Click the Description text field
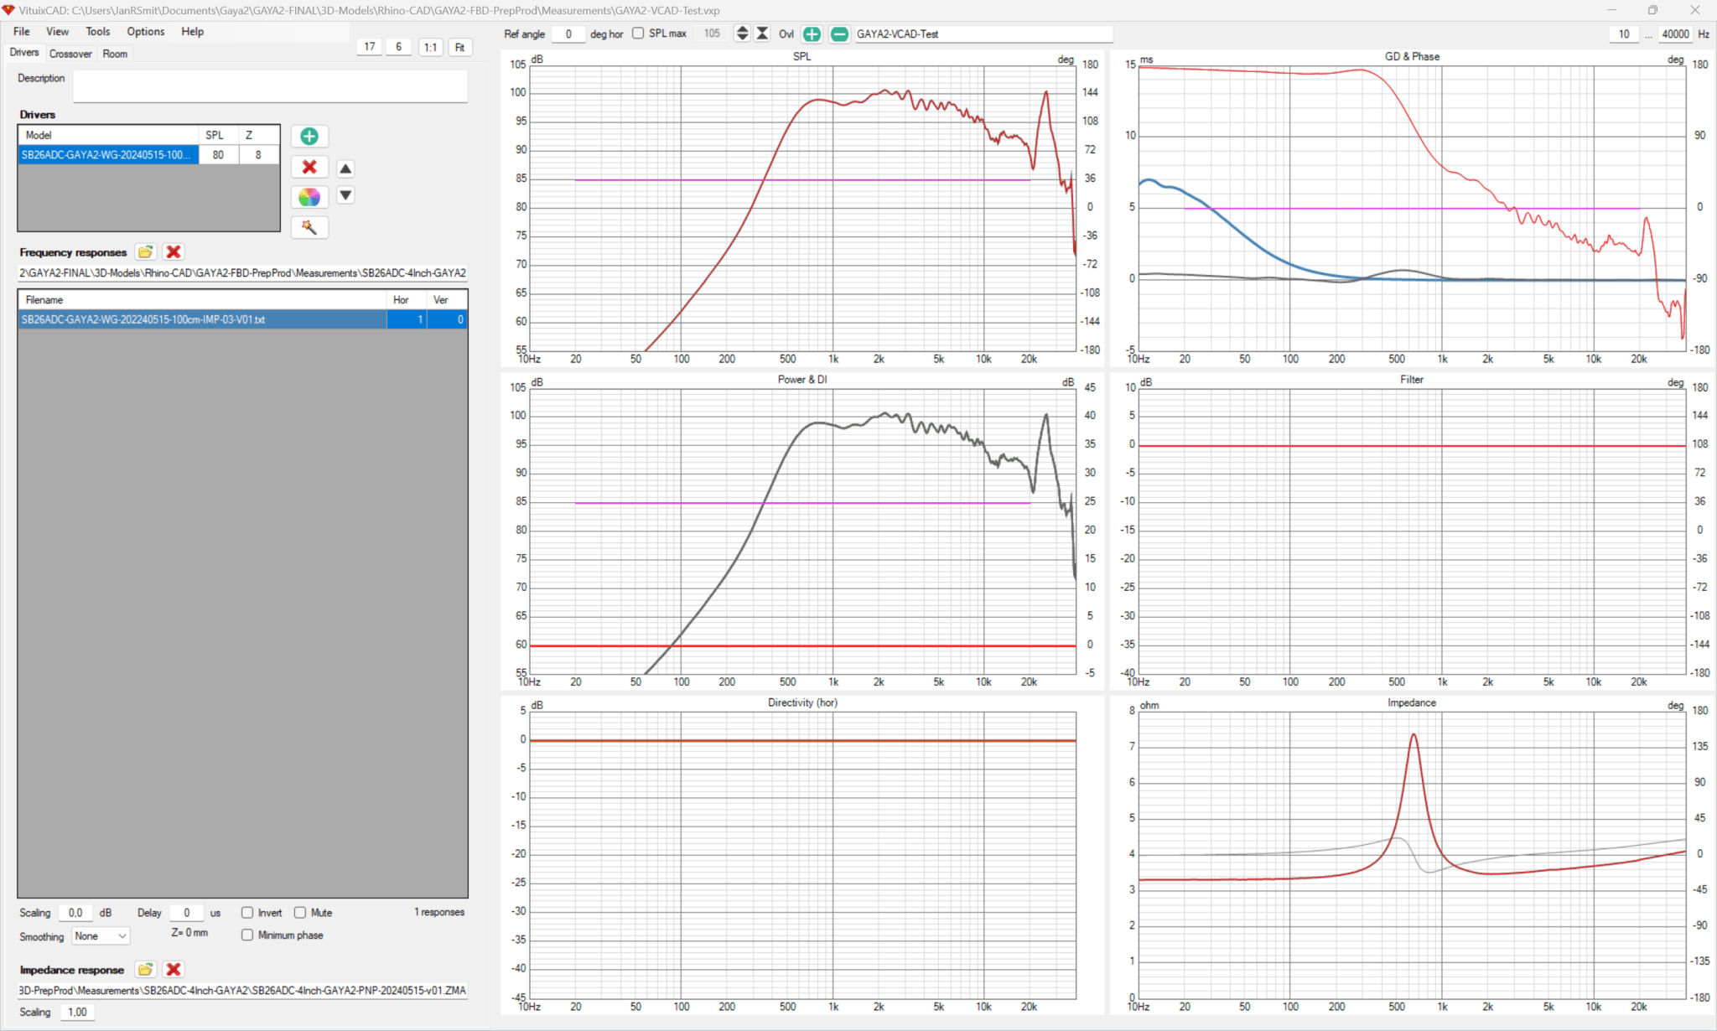 270,85
